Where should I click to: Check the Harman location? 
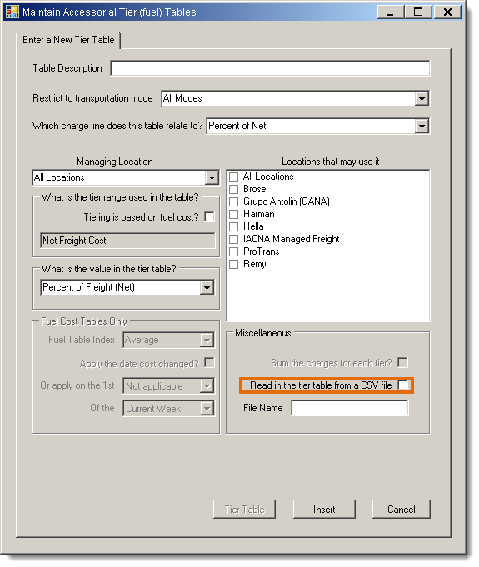[234, 214]
